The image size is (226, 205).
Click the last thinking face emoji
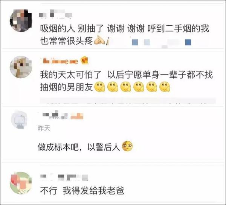coord(165,87)
